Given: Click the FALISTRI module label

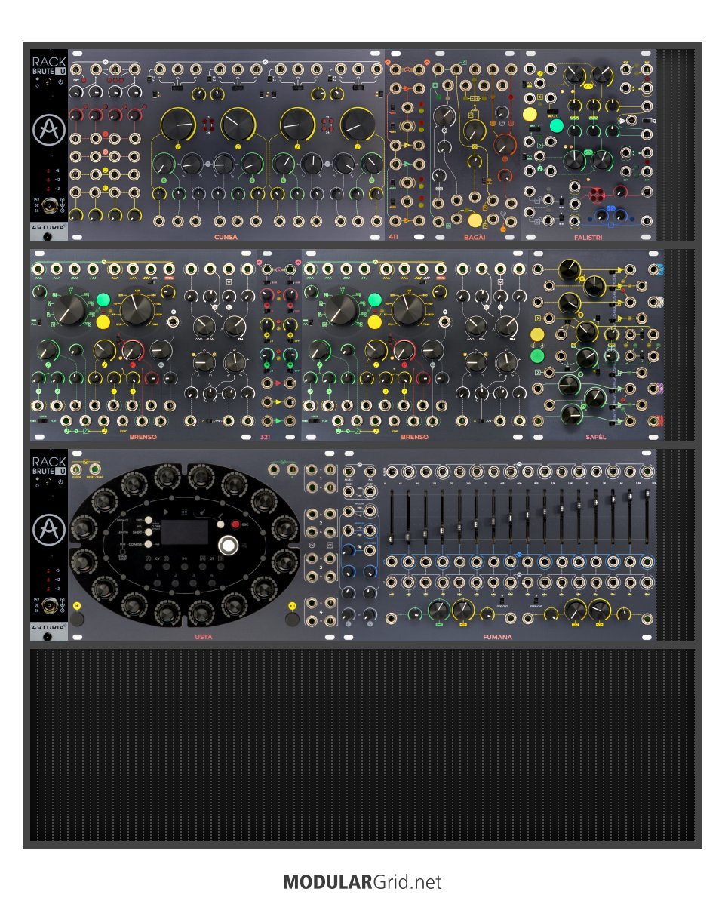Looking at the screenshot, I should (x=588, y=236).
